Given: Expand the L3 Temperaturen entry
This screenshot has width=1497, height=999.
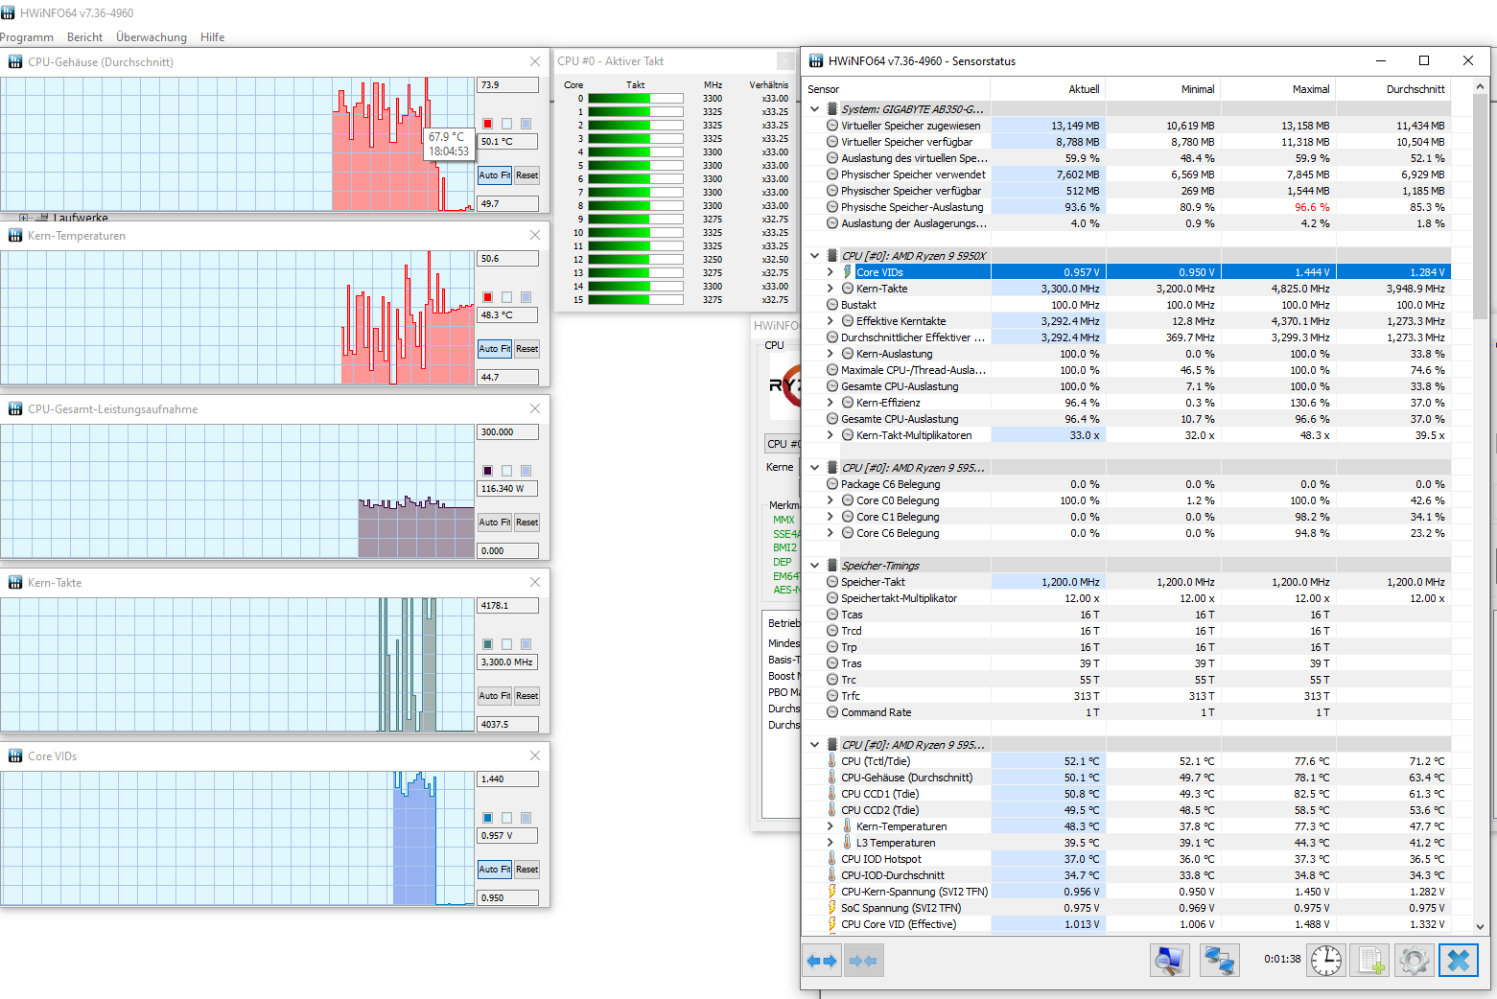Looking at the screenshot, I should (x=830, y=842).
